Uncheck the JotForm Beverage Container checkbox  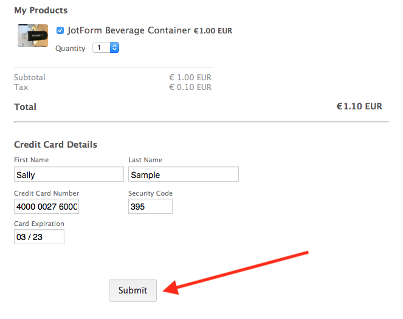pyautogui.click(x=60, y=30)
